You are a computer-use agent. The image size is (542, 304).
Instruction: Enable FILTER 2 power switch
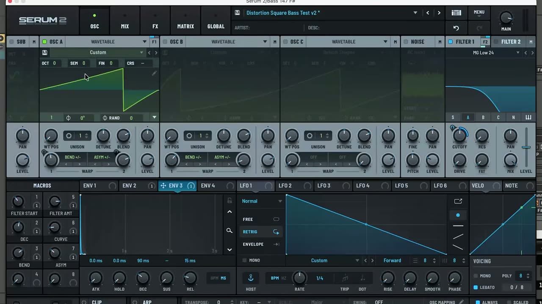pos(496,42)
